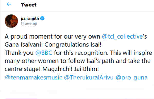Image resolution: width=154 pixels, height=99 pixels.
Task: Open pa.ranjith's profile picture
Action: tap(11, 21)
